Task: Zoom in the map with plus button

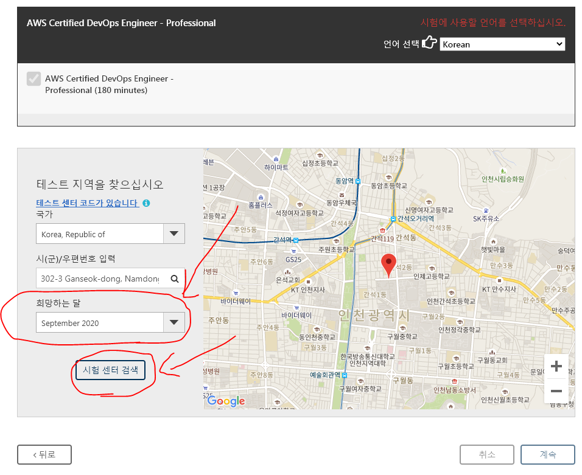Action: 556,366
